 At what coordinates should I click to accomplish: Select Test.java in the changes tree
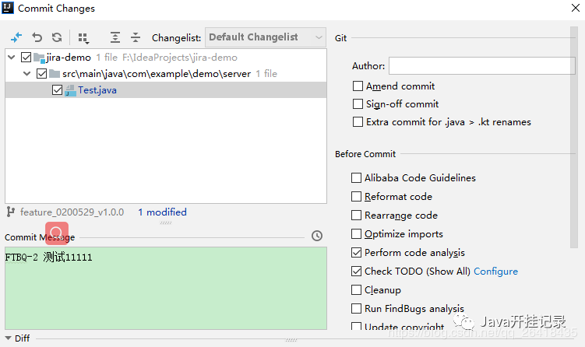click(97, 90)
